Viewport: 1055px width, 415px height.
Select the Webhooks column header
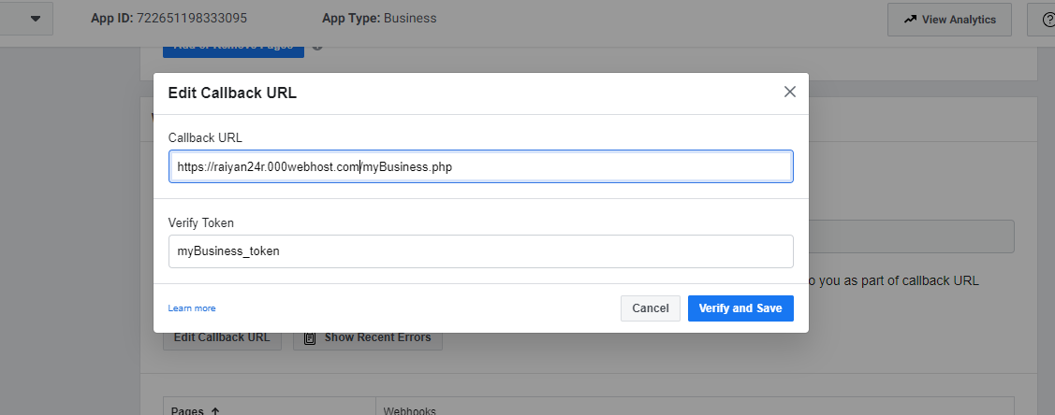(x=410, y=411)
